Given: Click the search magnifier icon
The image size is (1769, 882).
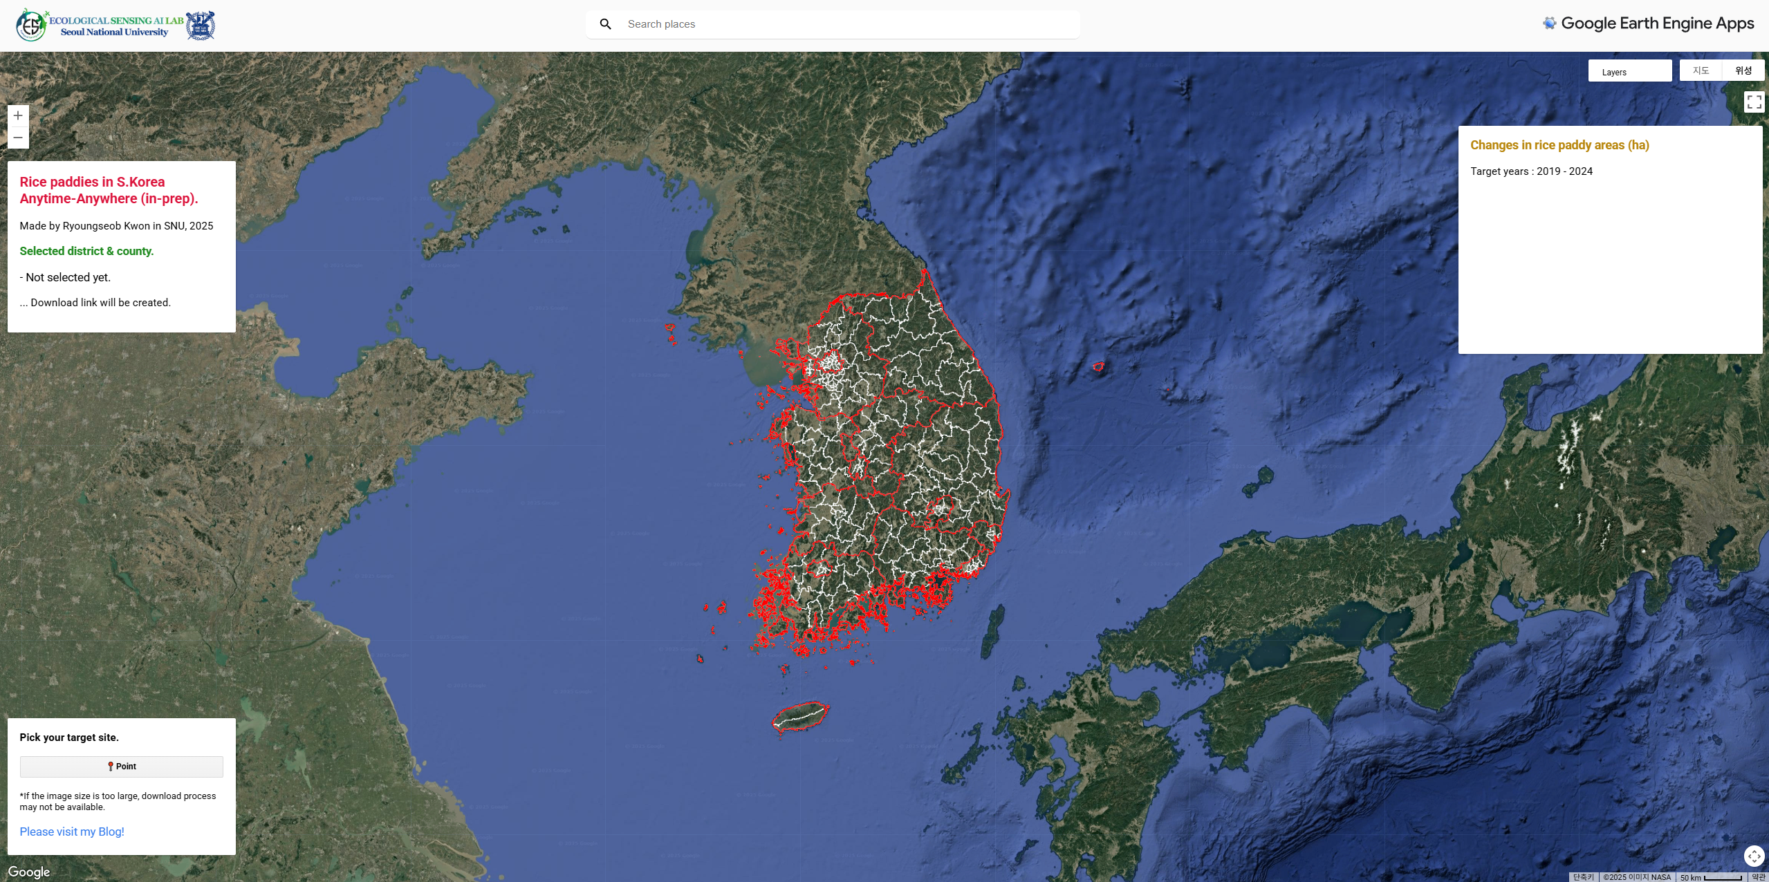Looking at the screenshot, I should pos(605,24).
